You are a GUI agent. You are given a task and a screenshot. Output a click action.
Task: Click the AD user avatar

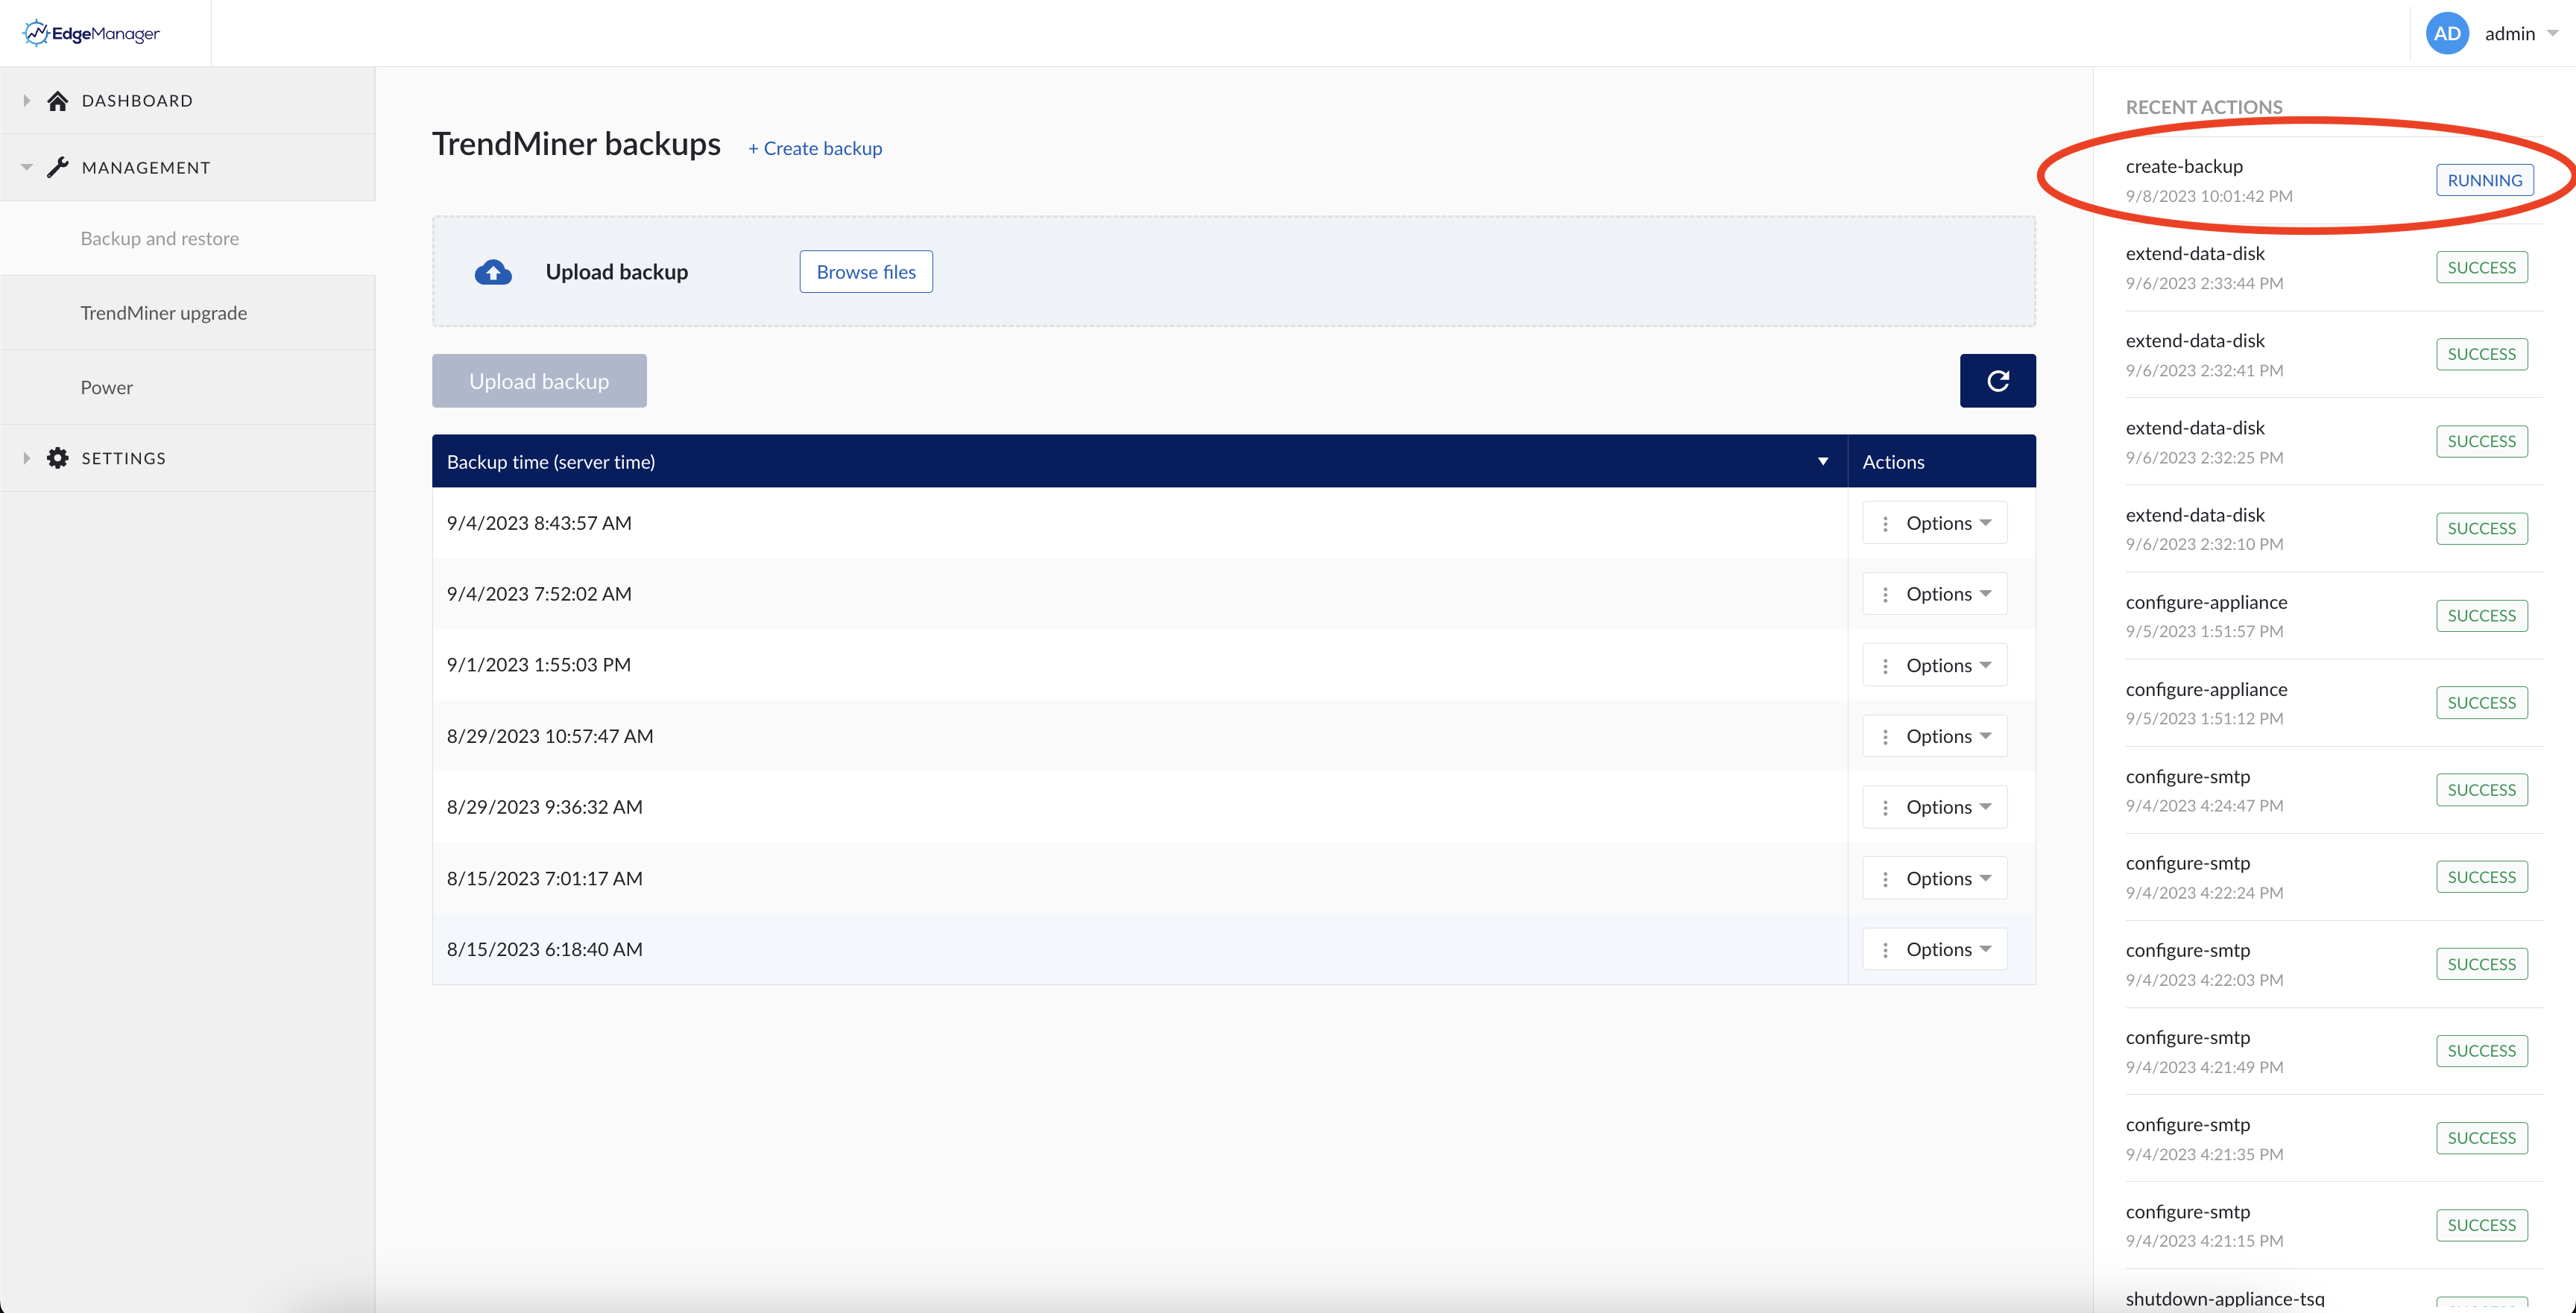click(2446, 33)
